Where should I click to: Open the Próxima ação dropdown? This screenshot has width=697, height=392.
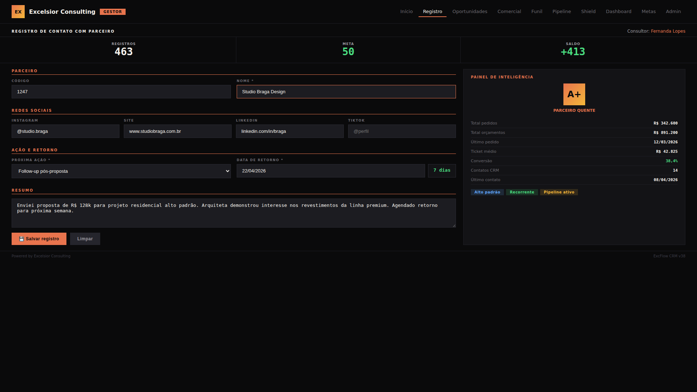[121, 171]
